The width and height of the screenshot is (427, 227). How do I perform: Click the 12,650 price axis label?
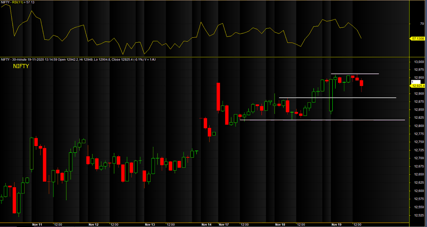tap(418, 174)
